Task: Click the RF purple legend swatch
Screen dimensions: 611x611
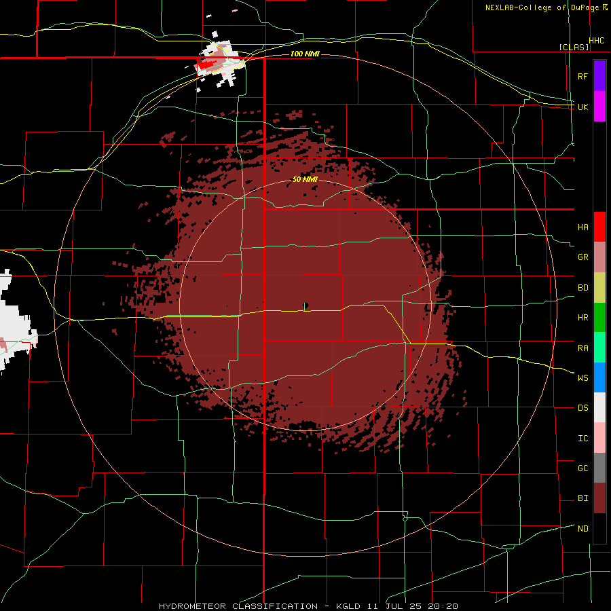Action: click(599, 76)
